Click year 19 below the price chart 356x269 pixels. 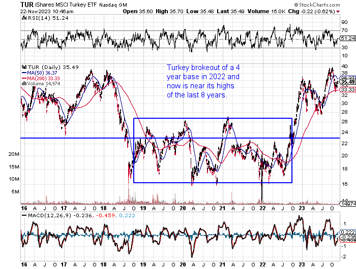pos(143,208)
